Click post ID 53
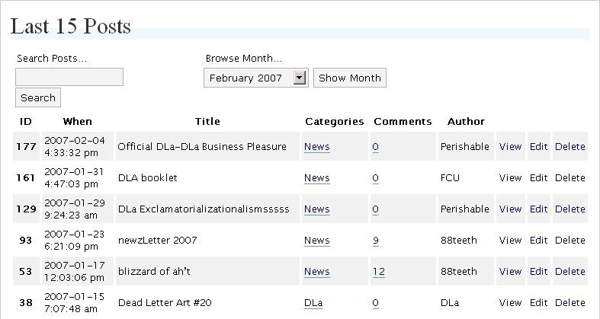This screenshot has height=319, width=600. point(26,272)
